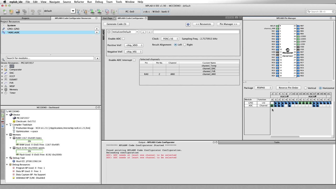Viewport: 336px width, 189px height.
Task: Select the channel_AN0 custom name cell
Action: 209,74
